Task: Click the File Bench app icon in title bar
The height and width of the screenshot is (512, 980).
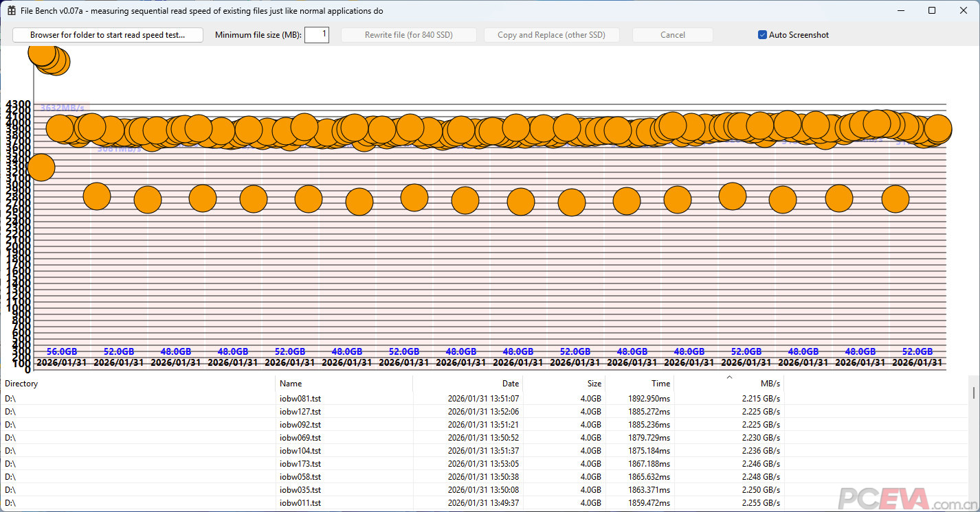Action: 11,11
